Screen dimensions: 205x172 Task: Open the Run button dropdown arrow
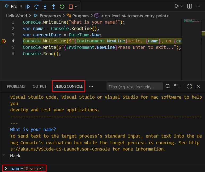[182, 6]
